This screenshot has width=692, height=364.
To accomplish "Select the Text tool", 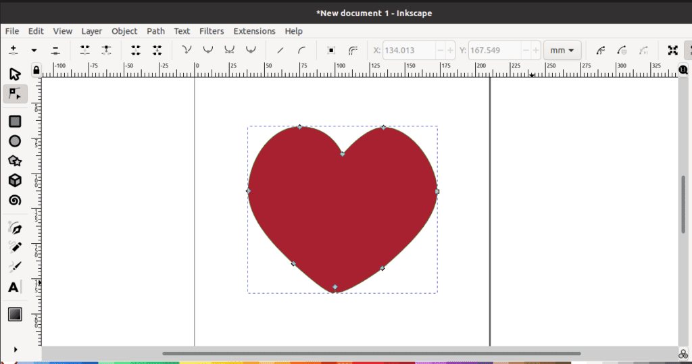I will coord(14,287).
